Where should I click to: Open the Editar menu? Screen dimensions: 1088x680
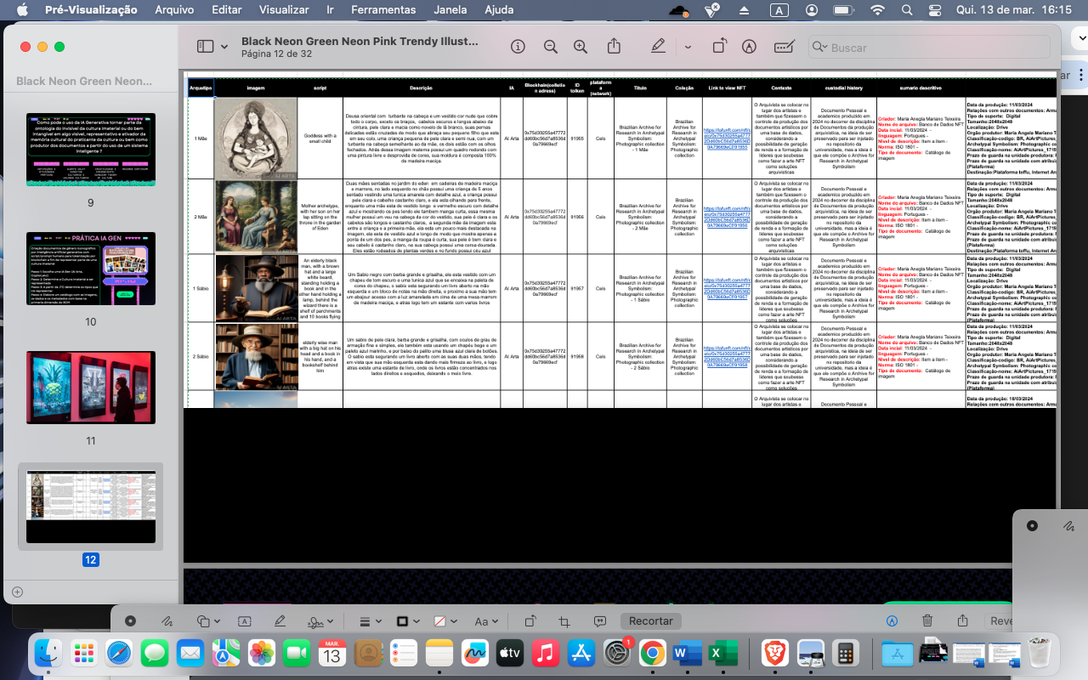tap(227, 10)
